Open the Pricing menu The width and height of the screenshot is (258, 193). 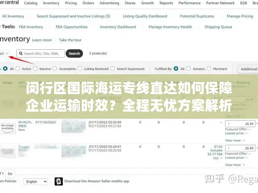pos(71,3)
